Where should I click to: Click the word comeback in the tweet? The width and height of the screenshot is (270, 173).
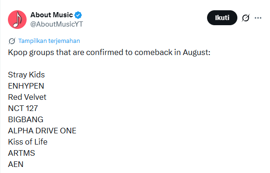coord(153,52)
